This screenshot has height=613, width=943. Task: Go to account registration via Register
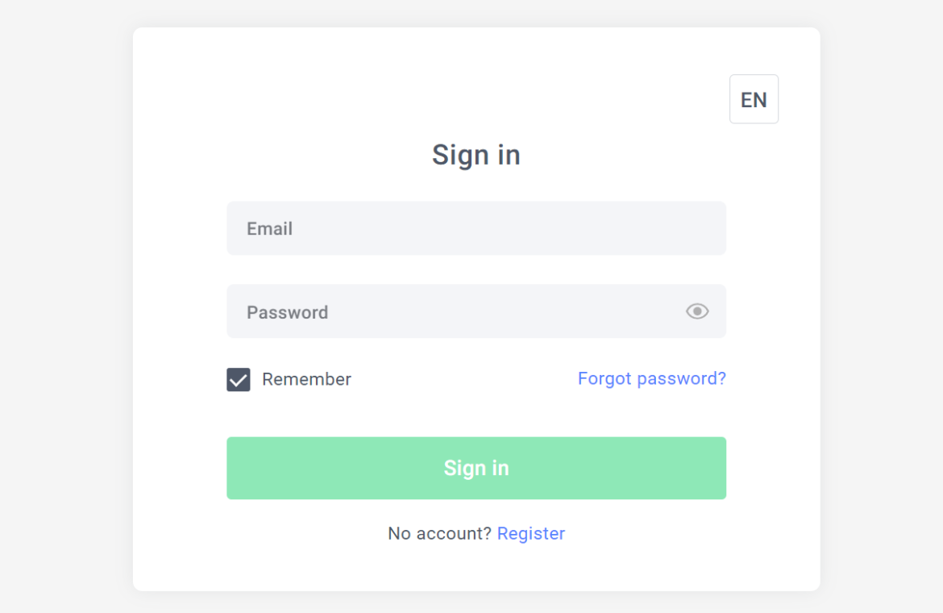530,533
